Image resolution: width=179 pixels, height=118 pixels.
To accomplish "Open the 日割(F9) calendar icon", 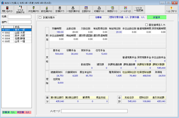I will pyautogui.click(x=86, y=10).
